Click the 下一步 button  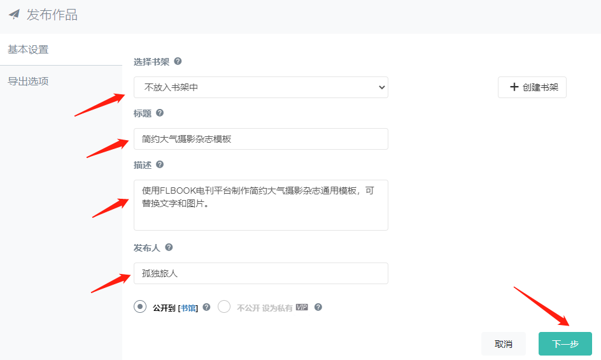(x=565, y=344)
